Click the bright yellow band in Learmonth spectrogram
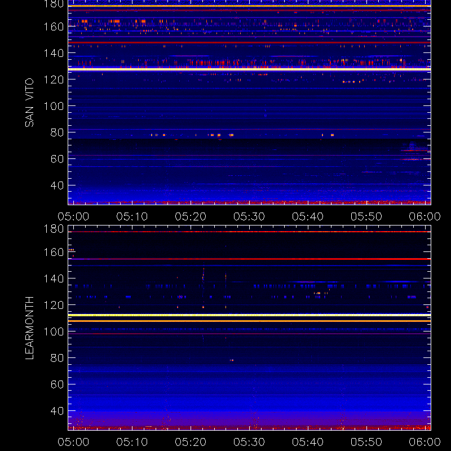This screenshot has height=451, width=451. 249,315
